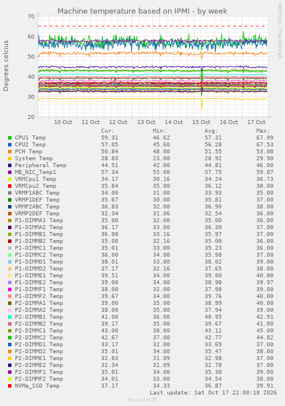285x406 pixels.
Task: Click the 'Munin 2.0.75' footer text
Action: (142, 400)
